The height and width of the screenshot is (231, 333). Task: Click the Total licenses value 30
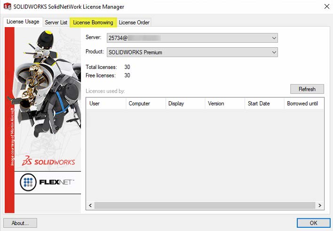tap(127, 67)
